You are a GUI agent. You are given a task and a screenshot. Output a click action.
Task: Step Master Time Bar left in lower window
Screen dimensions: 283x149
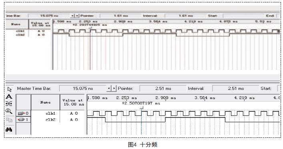pyautogui.click(x=108, y=88)
